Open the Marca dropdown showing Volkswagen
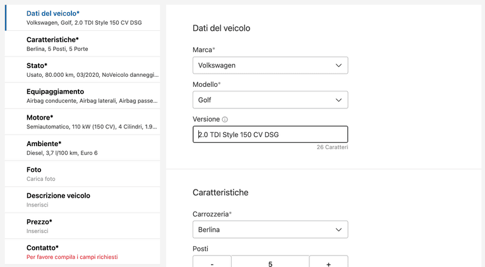485x267 pixels. (270, 65)
